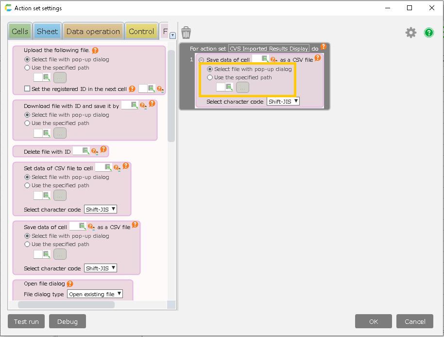Choose 'Use the specified path' under Upload file
Viewport: 444px width, 337px height.
27,68
